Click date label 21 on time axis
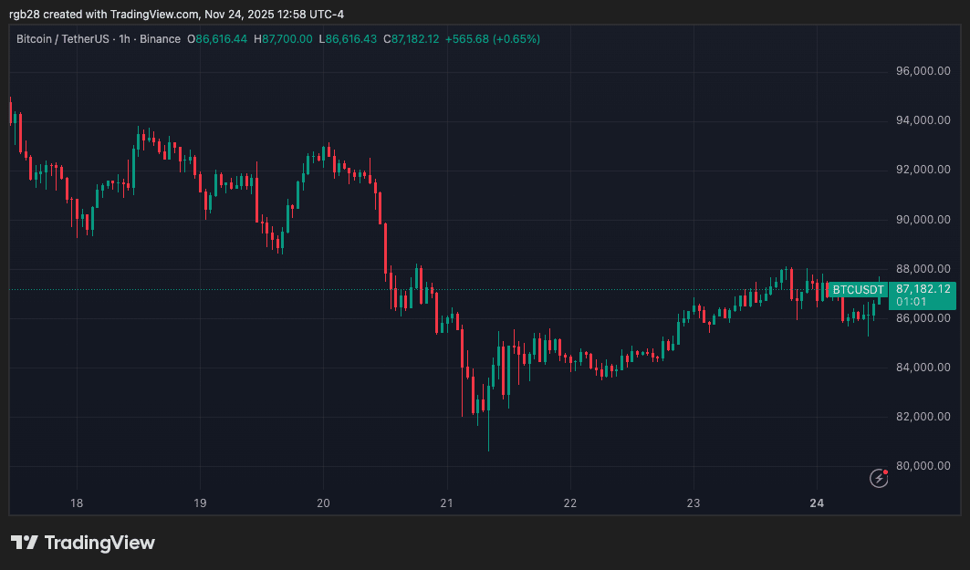This screenshot has height=570, width=970. [446, 503]
